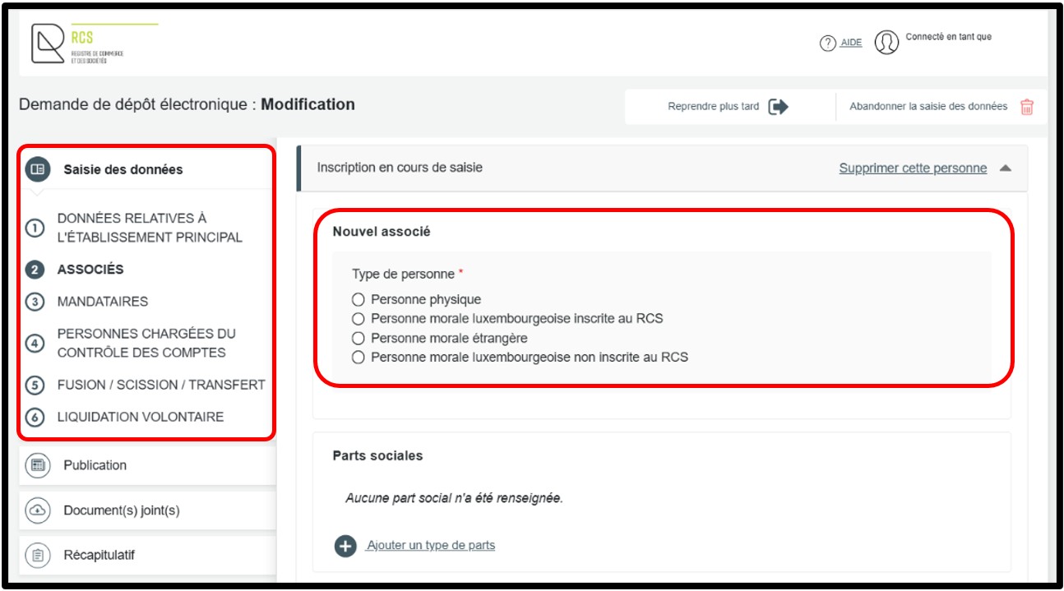Click the Ajouter un type de parts link

(431, 545)
